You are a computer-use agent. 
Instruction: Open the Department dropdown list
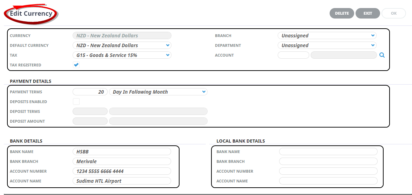[327, 45]
